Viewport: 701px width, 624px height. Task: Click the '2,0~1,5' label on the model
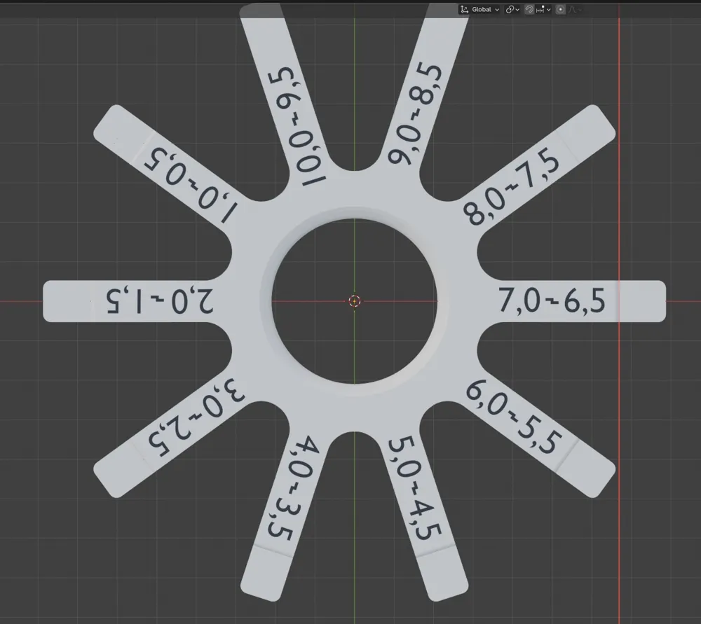tap(160, 301)
